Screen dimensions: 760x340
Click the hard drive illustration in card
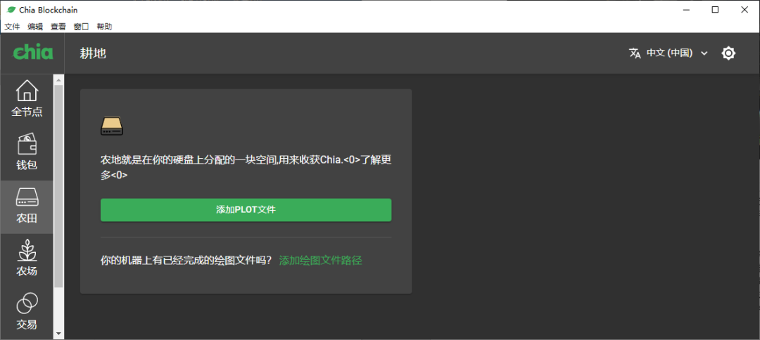point(112,126)
